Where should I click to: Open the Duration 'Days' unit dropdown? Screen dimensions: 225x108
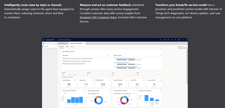[x=79, y=75]
